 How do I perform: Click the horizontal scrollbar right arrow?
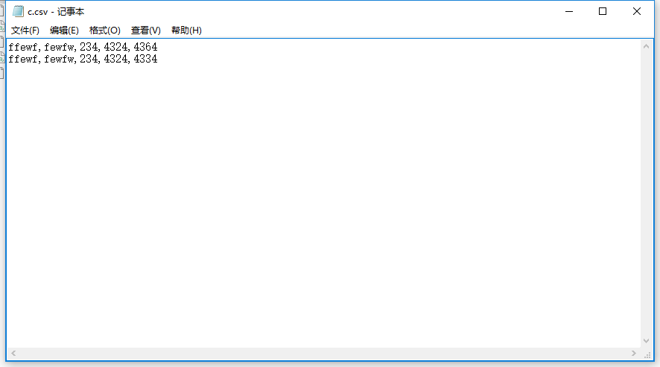634,354
